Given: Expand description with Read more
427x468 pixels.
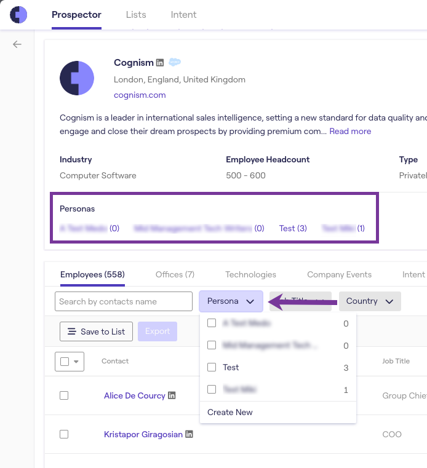Looking at the screenshot, I should coord(350,132).
